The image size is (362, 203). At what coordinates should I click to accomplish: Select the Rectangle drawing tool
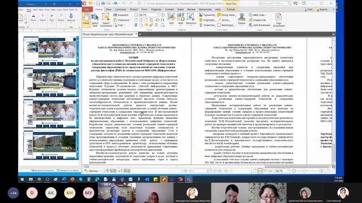tap(226, 25)
